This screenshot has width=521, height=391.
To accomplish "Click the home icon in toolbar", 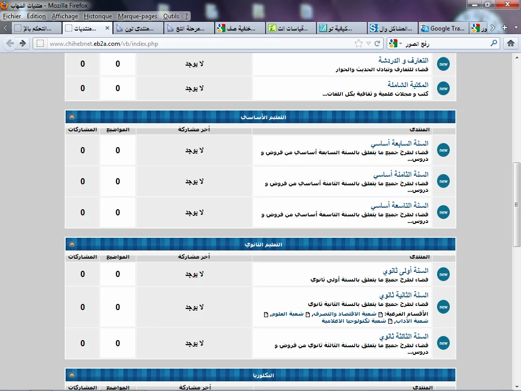I will (510, 44).
